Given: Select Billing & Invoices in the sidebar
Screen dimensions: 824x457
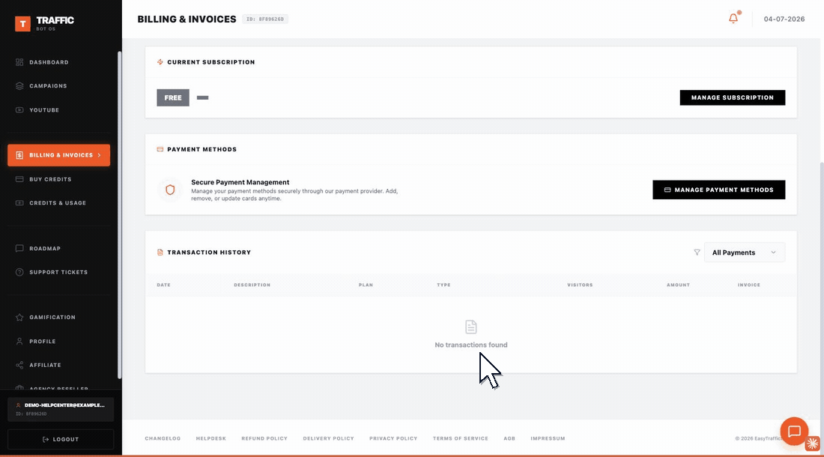Looking at the screenshot, I should pos(59,155).
